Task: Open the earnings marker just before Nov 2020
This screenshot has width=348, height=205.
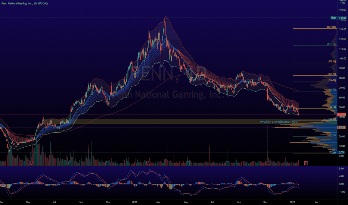Action: (107, 163)
